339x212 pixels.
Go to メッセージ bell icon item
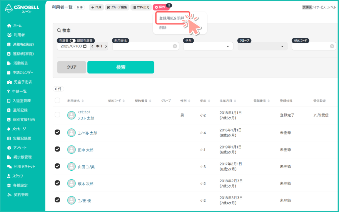(19, 129)
